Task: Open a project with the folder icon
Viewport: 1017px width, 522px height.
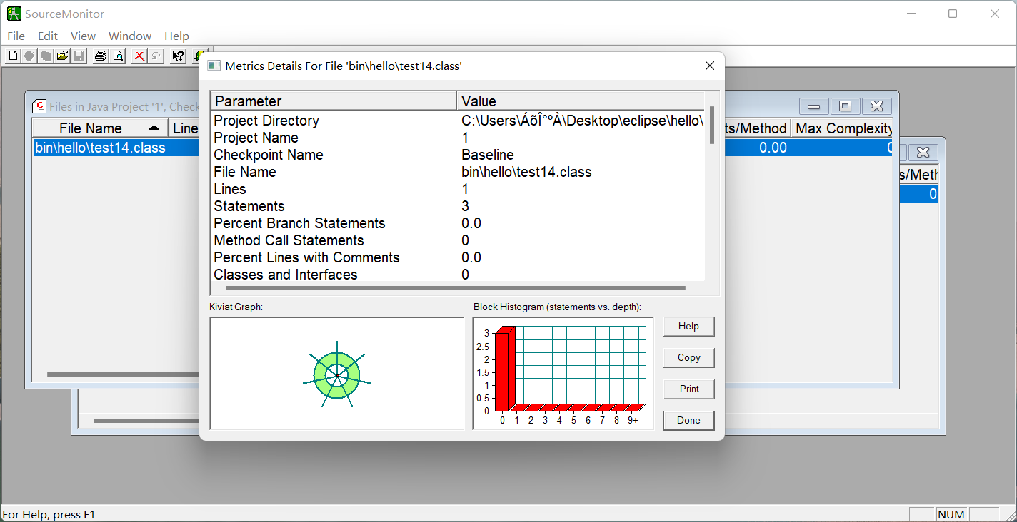Action: click(x=62, y=56)
